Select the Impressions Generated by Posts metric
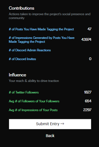99x147 pixels. [x=42, y=40]
